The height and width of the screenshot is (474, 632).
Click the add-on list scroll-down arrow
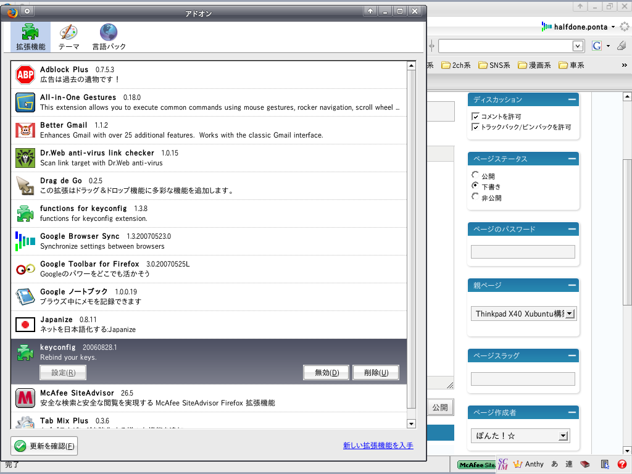click(411, 423)
